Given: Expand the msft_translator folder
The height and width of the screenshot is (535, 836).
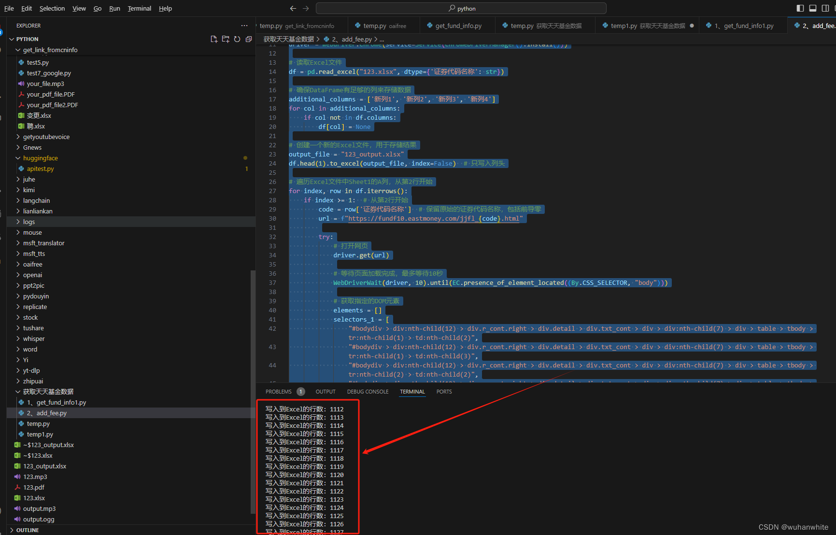Looking at the screenshot, I should (43, 243).
